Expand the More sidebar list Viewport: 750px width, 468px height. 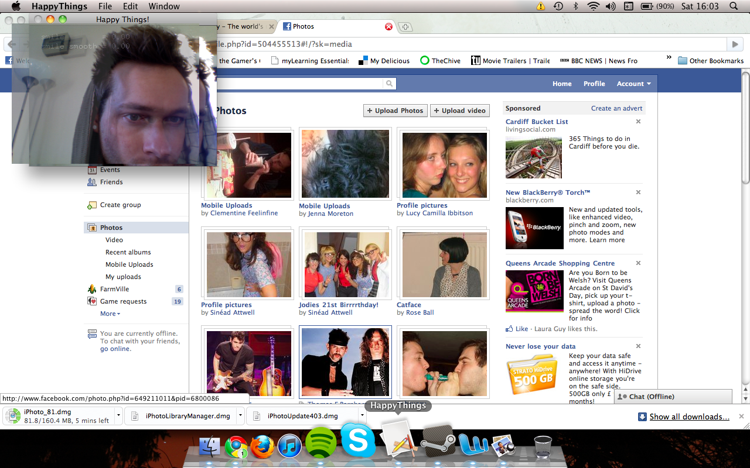click(110, 314)
